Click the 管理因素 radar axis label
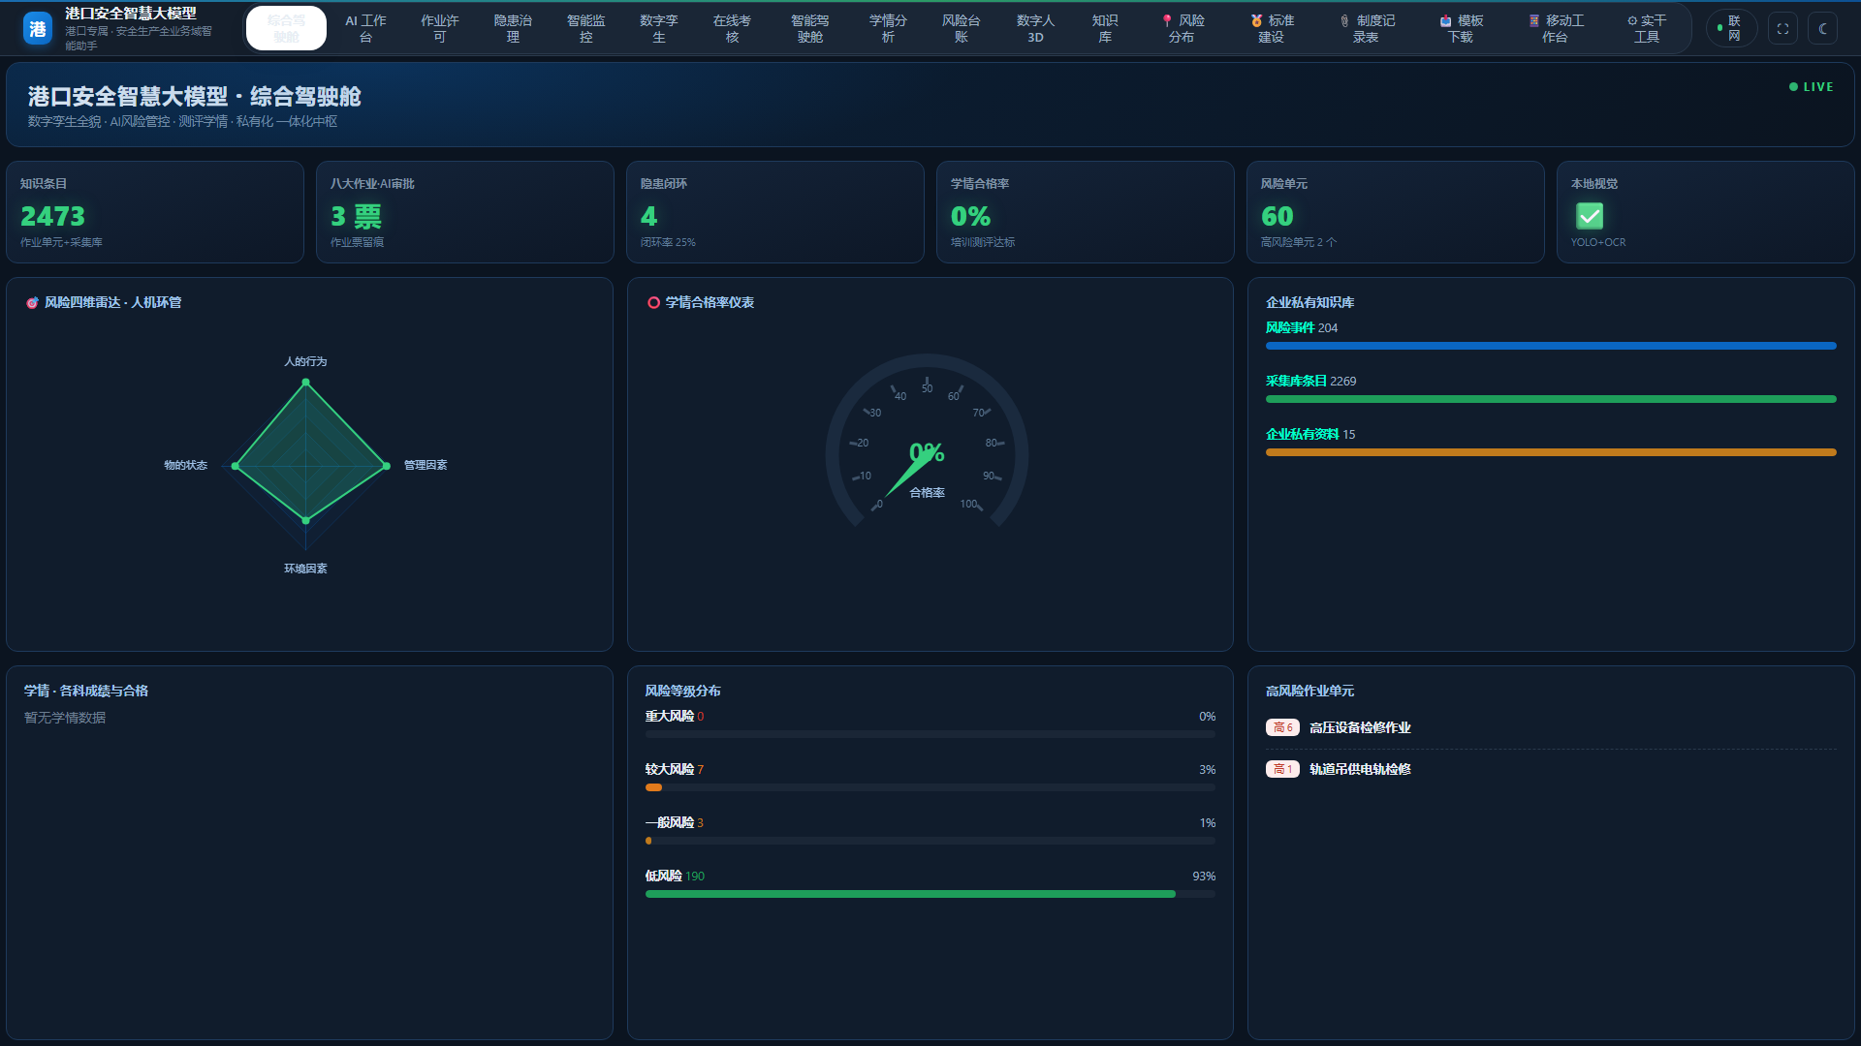The image size is (1861, 1046). [x=426, y=465]
